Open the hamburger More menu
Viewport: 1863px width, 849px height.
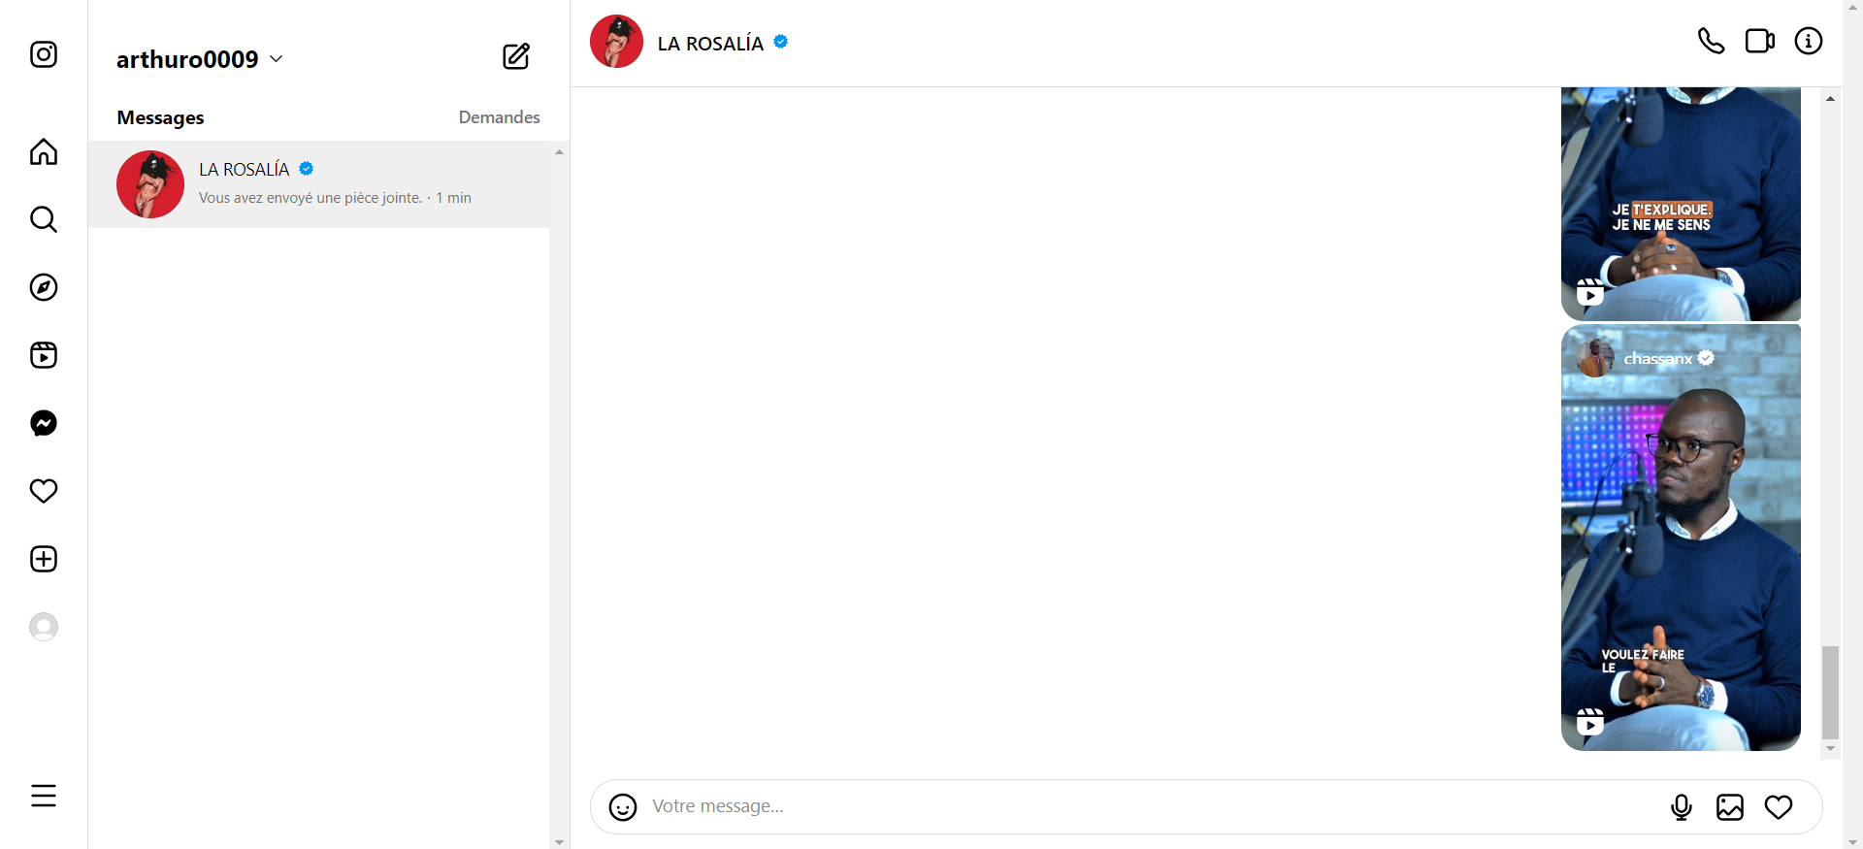tap(44, 796)
